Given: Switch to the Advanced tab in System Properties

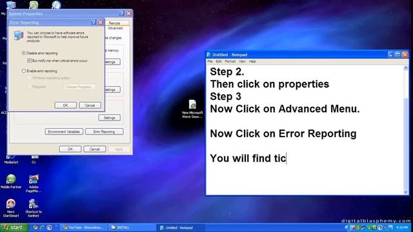Looking at the screenshot, I should point(116,28).
